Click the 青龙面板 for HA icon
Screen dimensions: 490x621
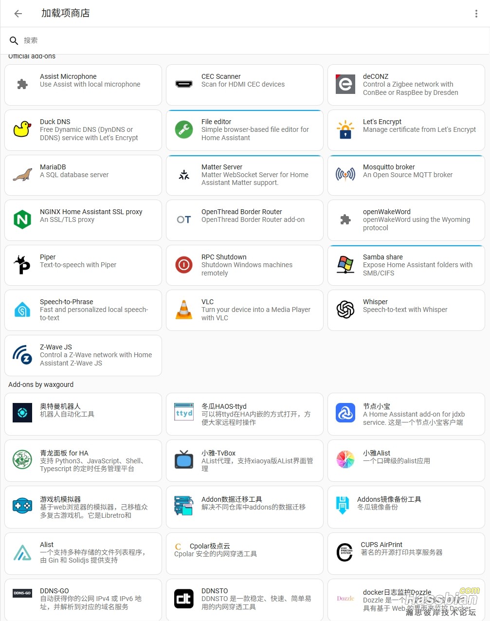[22, 459]
